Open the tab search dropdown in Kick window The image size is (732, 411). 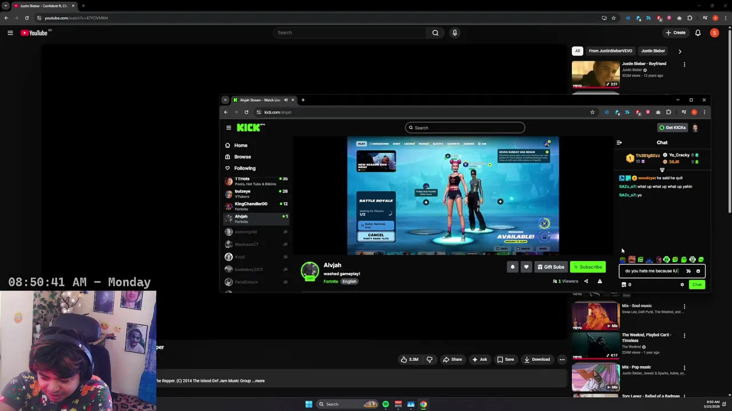click(x=225, y=100)
